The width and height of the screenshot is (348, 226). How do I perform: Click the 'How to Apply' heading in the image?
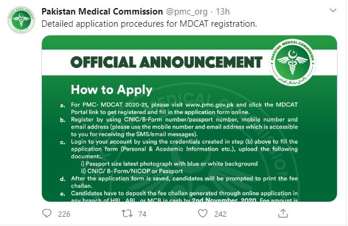(x=112, y=89)
